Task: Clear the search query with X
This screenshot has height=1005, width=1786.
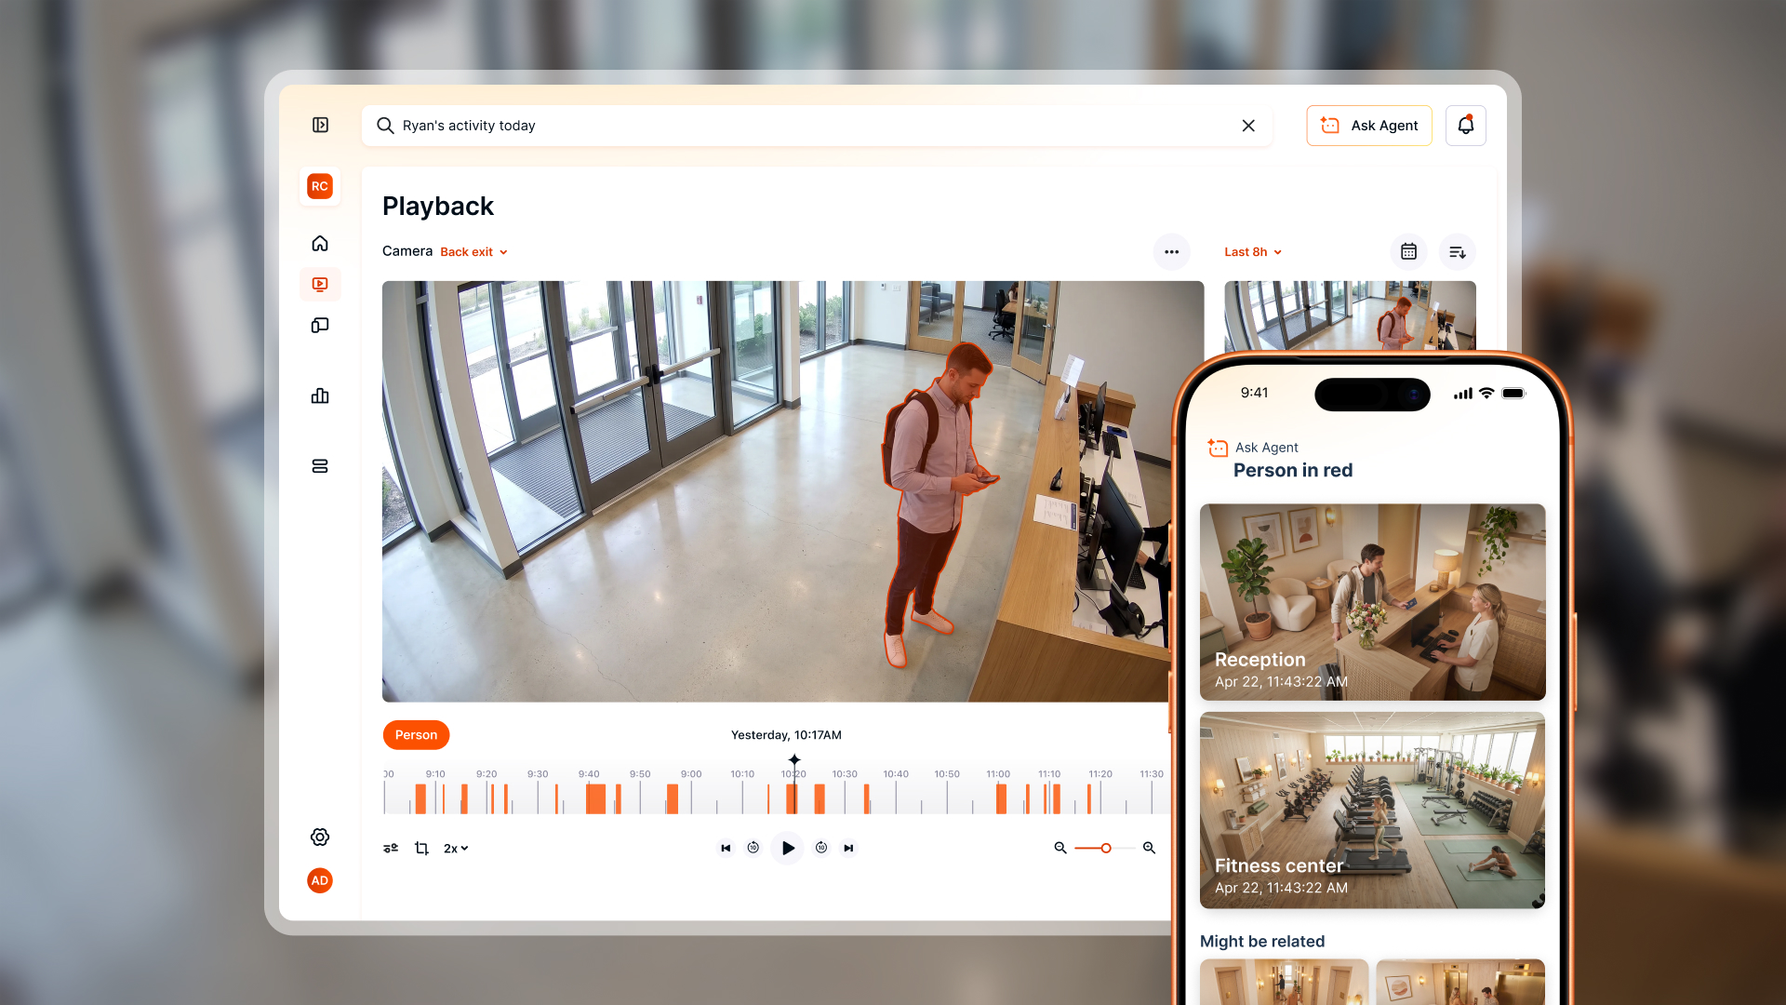Action: (1248, 126)
